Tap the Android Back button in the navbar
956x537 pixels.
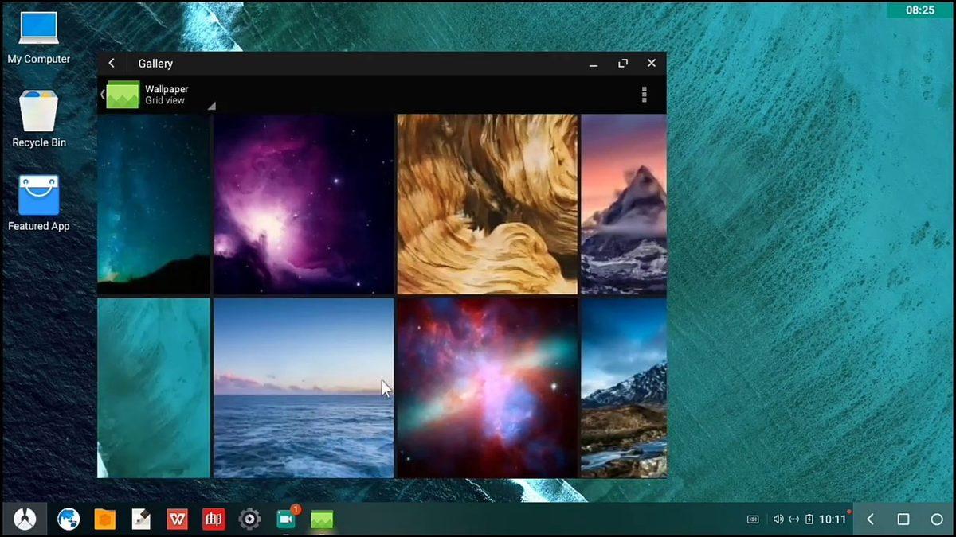click(x=870, y=519)
